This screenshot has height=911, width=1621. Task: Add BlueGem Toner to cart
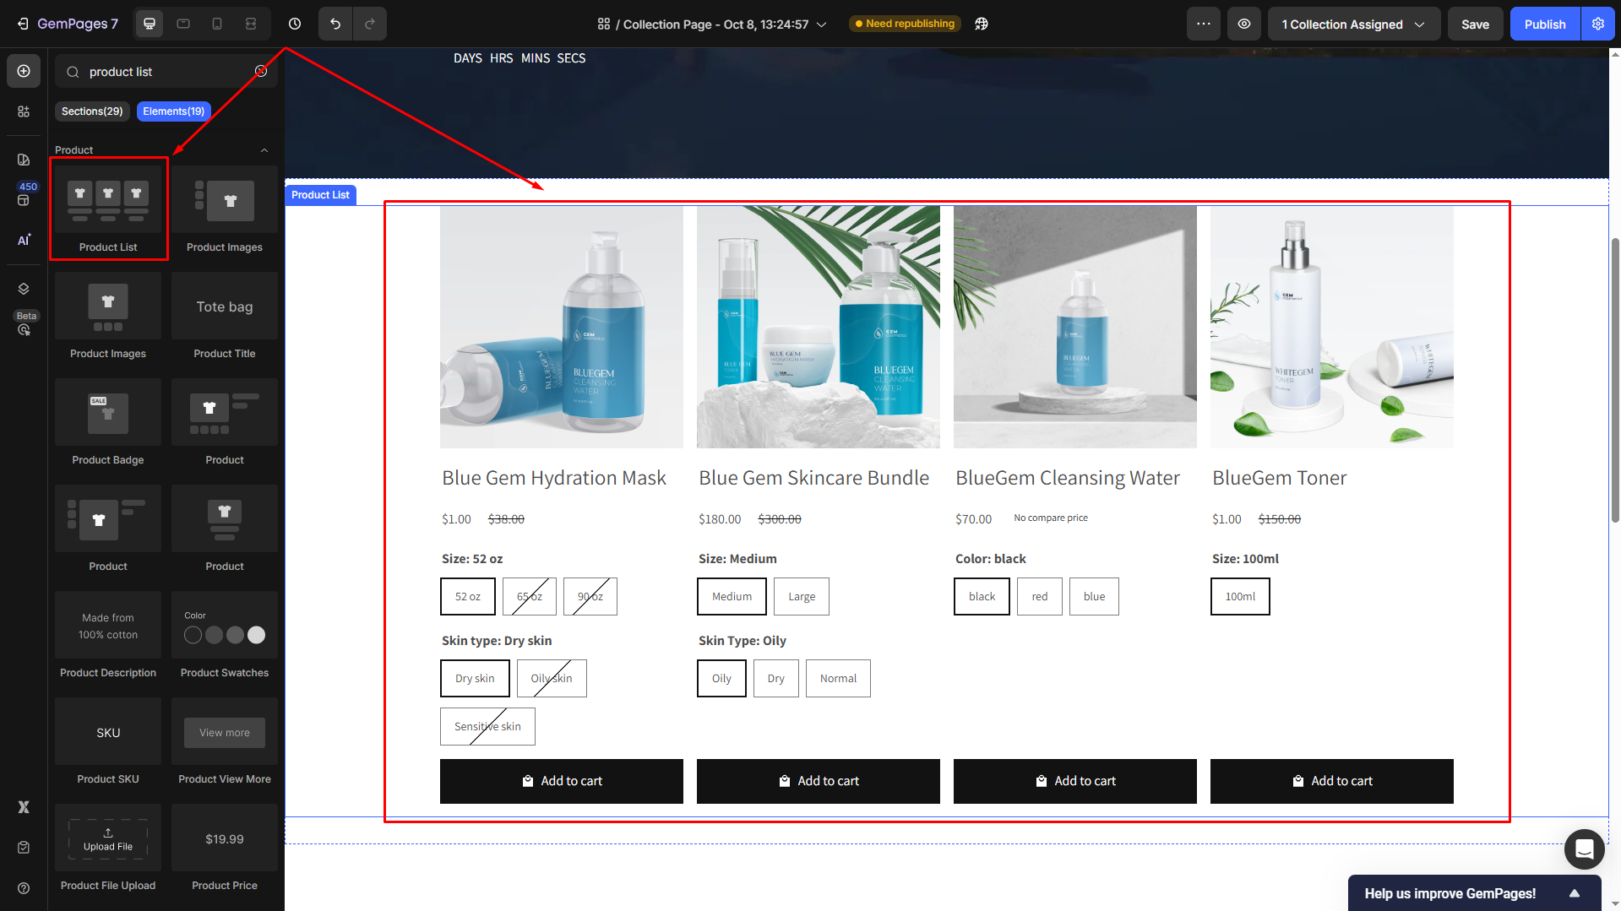[1331, 781]
